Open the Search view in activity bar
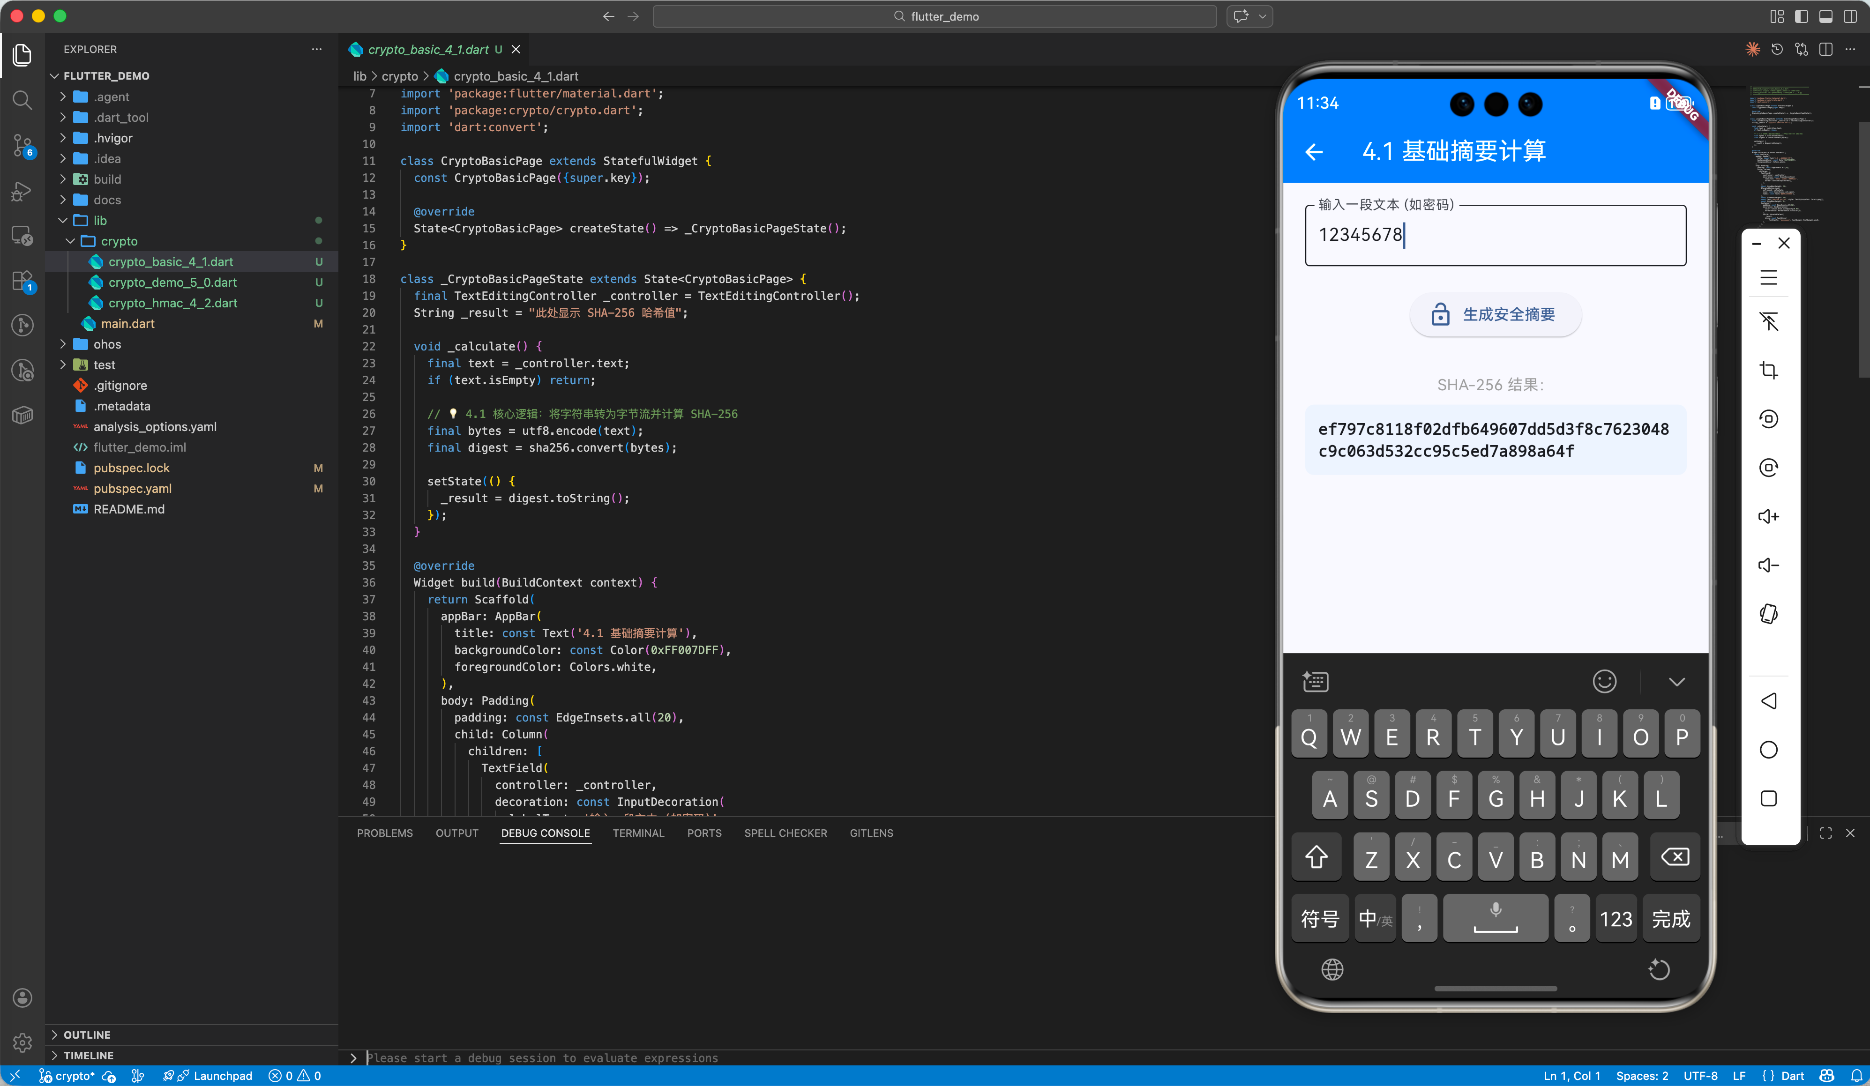 [x=22, y=99]
